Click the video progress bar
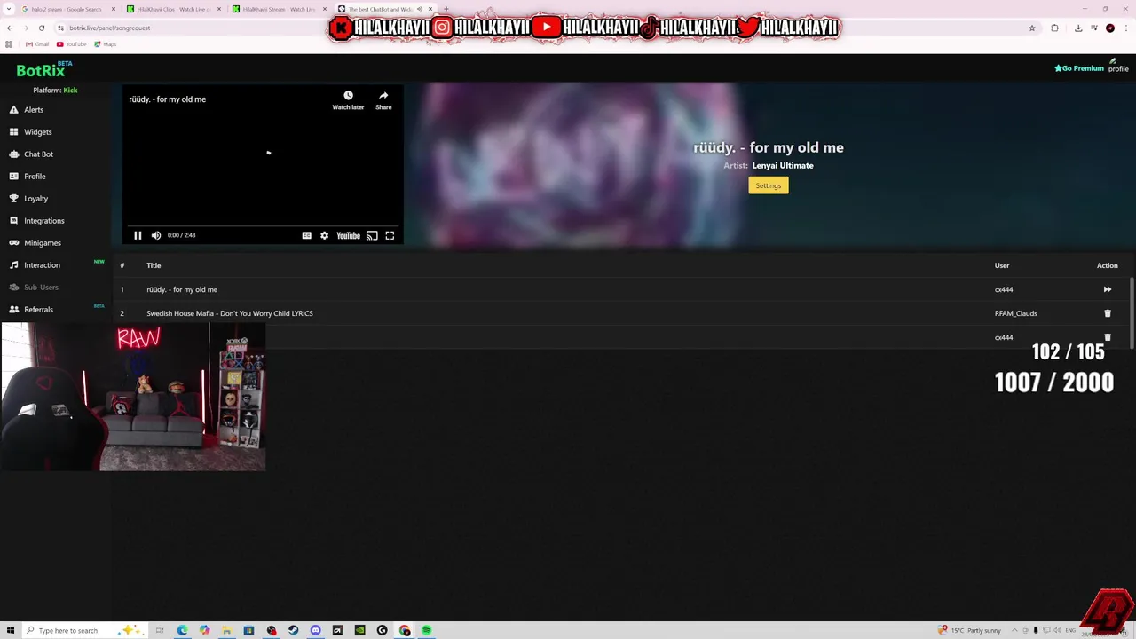 pos(263,225)
